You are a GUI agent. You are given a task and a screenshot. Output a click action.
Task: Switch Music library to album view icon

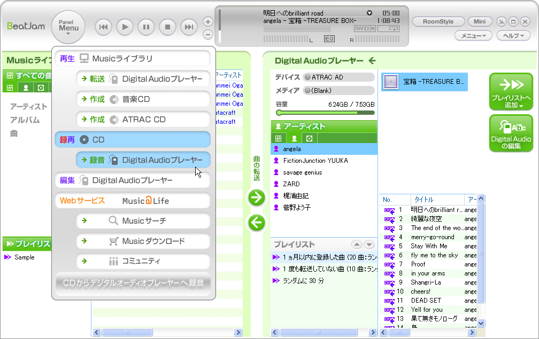tap(41, 88)
